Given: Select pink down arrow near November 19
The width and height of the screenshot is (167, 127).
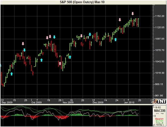Looking at the screenshot, I should point(82,36).
